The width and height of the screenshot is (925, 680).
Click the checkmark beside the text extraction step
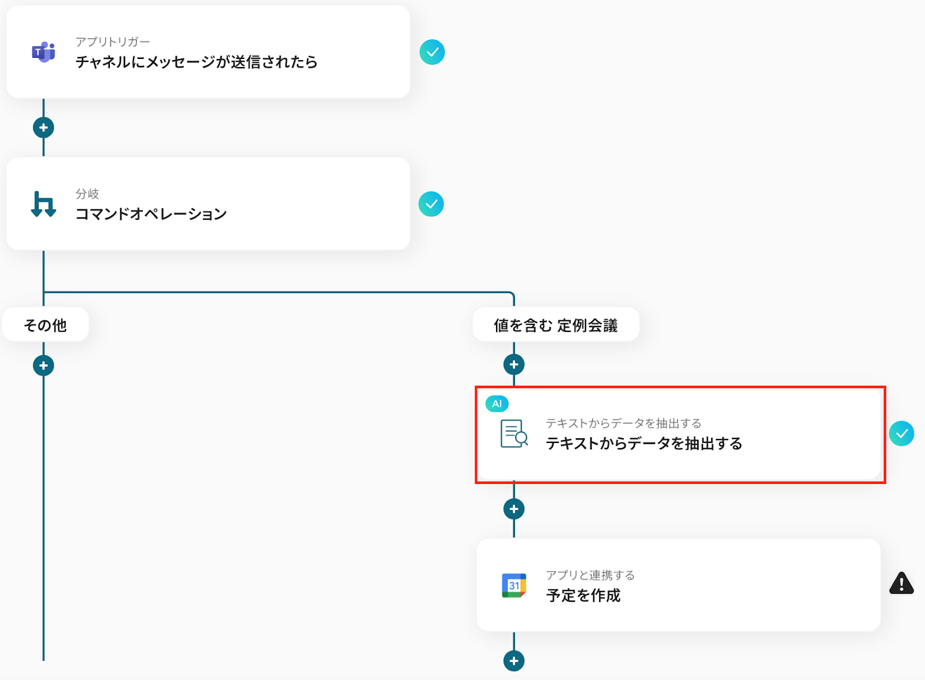coord(901,434)
